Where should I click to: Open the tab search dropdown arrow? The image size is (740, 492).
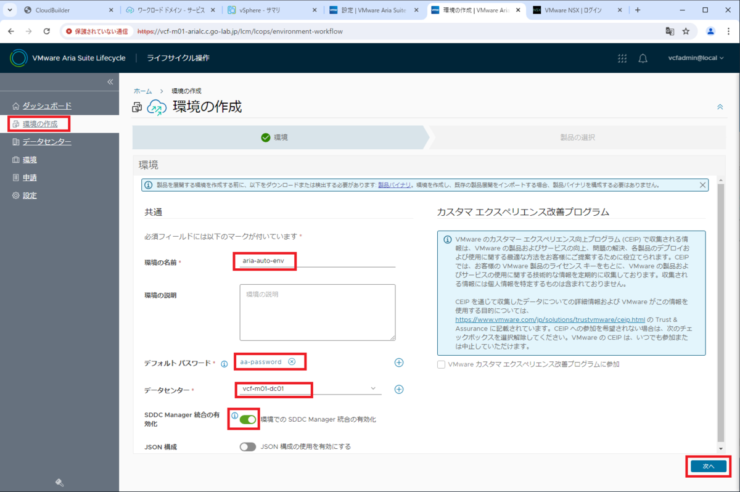(x=9, y=10)
